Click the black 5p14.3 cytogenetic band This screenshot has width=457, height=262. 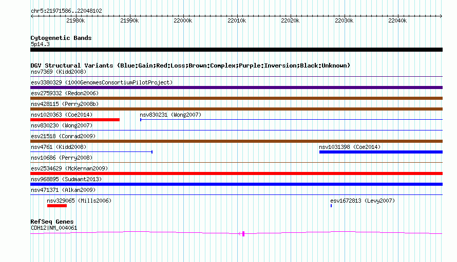coord(236,50)
